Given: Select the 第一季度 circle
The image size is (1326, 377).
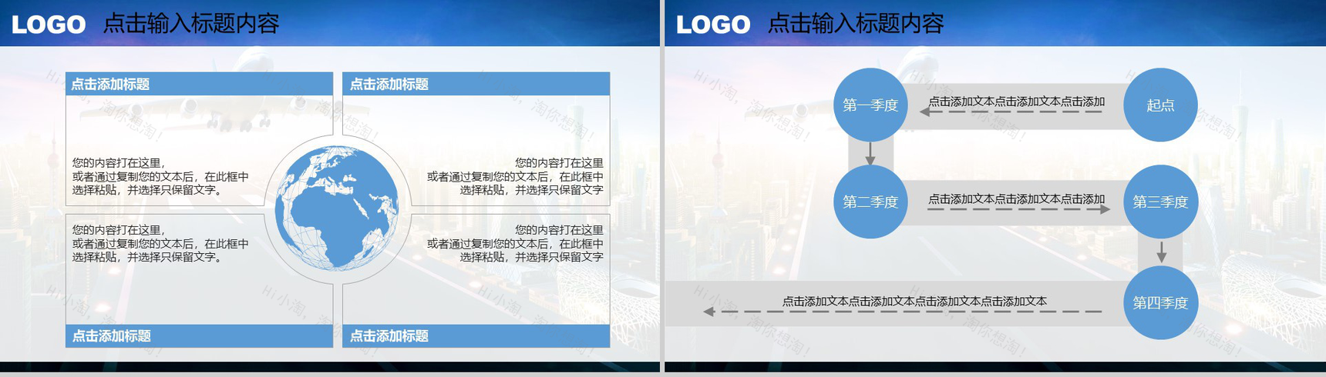Looking at the screenshot, I should [870, 105].
